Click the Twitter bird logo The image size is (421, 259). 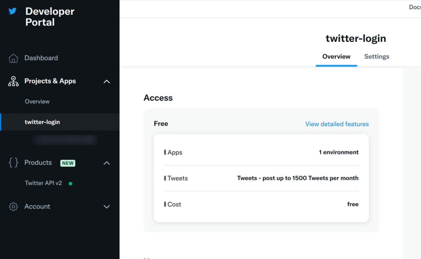[x=12, y=11]
